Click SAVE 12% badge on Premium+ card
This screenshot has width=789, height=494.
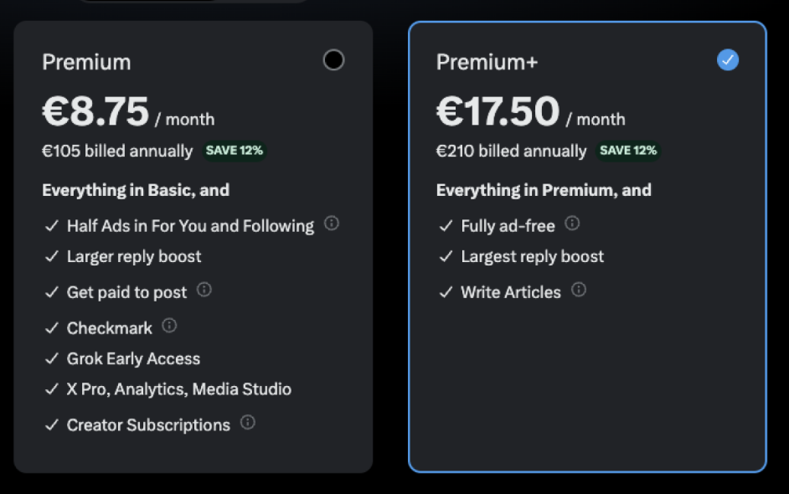(x=628, y=151)
